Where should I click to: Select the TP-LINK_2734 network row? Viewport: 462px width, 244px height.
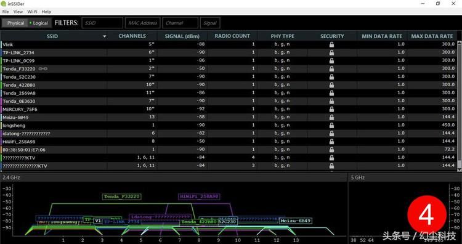click(229, 52)
